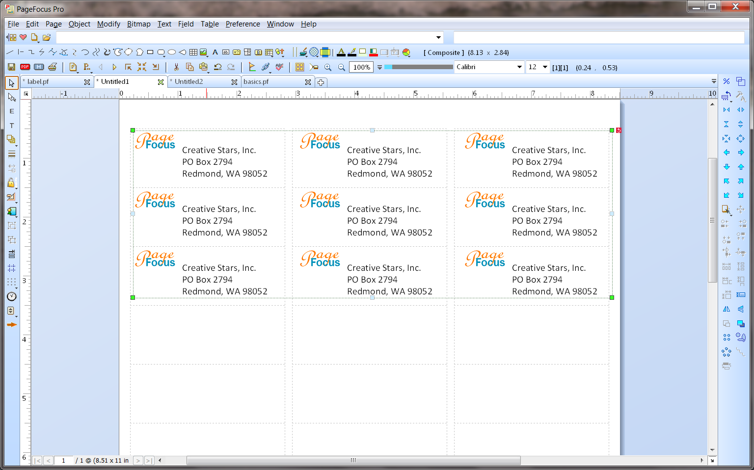Open the font size 12 dropdown
Image resolution: width=754 pixels, height=470 pixels.
545,67
